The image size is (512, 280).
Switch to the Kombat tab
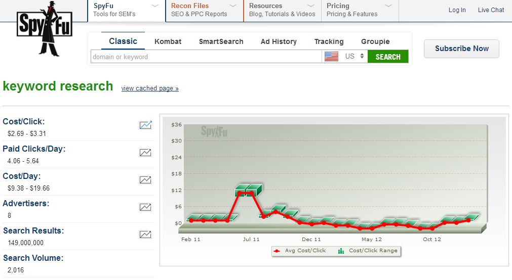pyautogui.click(x=168, y=41)
